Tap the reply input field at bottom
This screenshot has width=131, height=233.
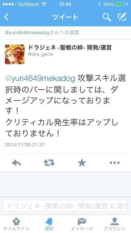(65, 206)
